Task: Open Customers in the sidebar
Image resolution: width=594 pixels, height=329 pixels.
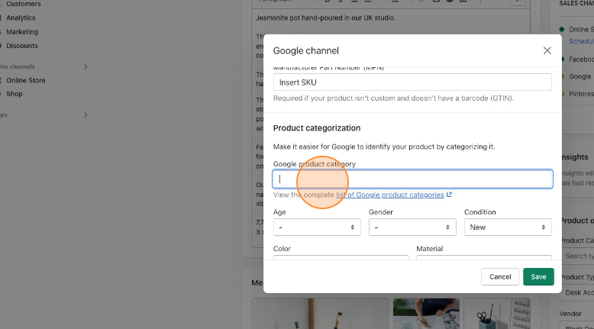Action: click(23, 4)
